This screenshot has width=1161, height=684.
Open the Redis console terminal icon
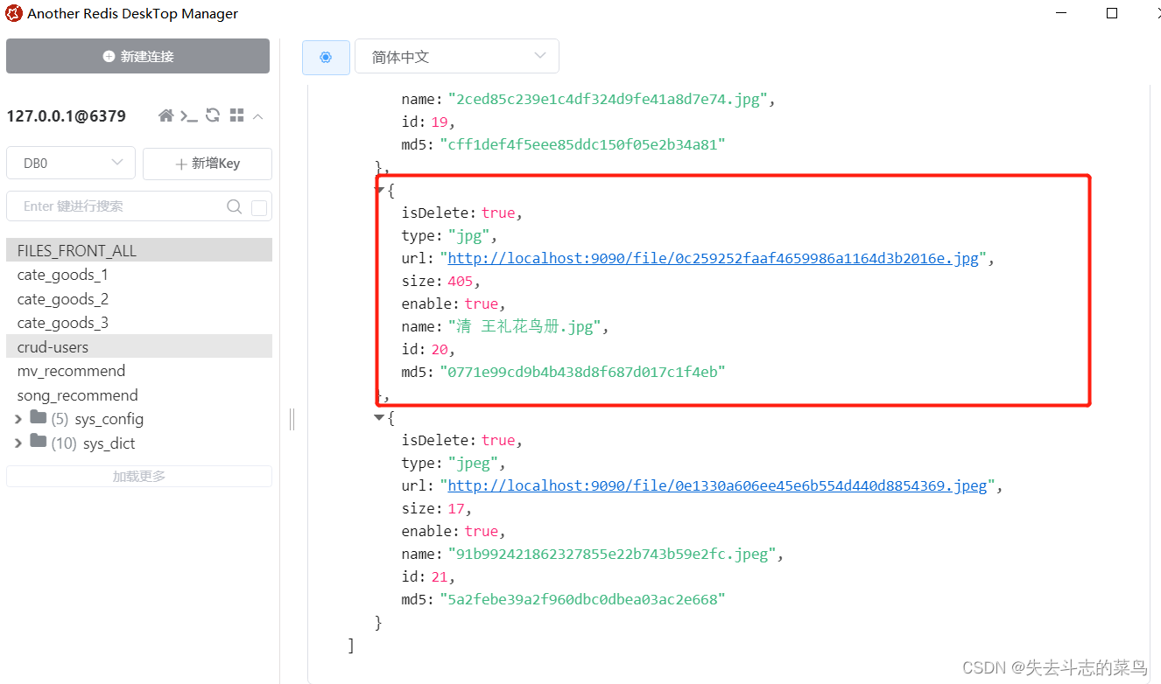pyautogui.click(x=189, y=115)
